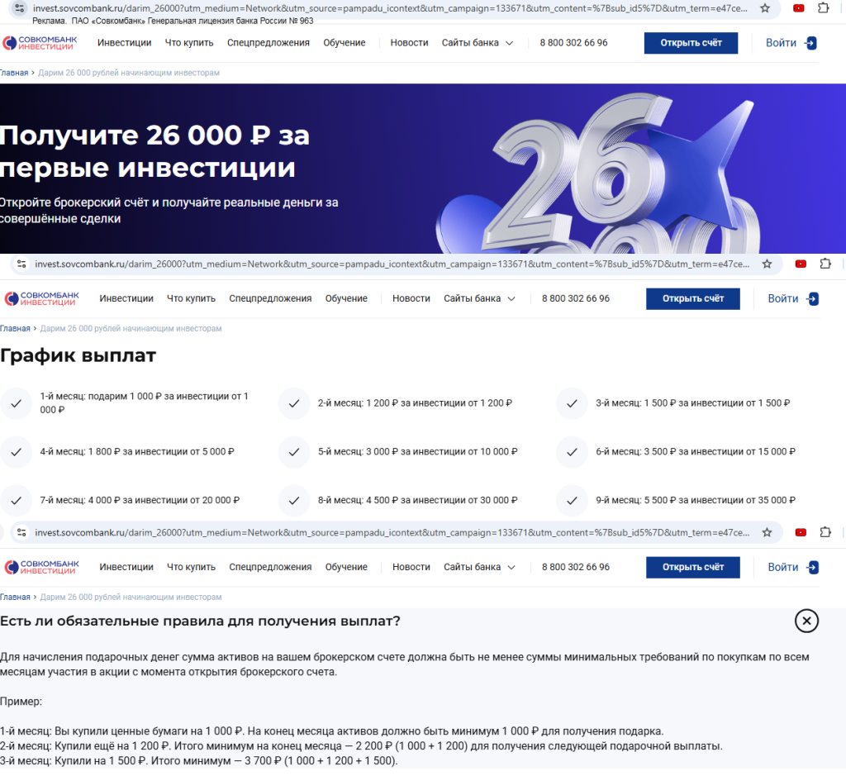Expand Сайты банка dropdown above the FAQ question
Image resolution: width=846 pixels, height=776 pixels.
pos(479,568)
